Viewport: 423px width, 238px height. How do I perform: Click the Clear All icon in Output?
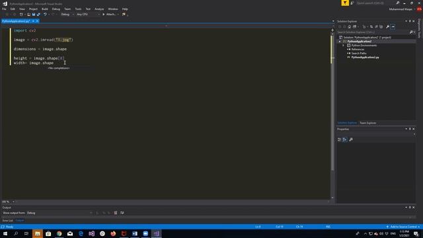pos(116,213)
